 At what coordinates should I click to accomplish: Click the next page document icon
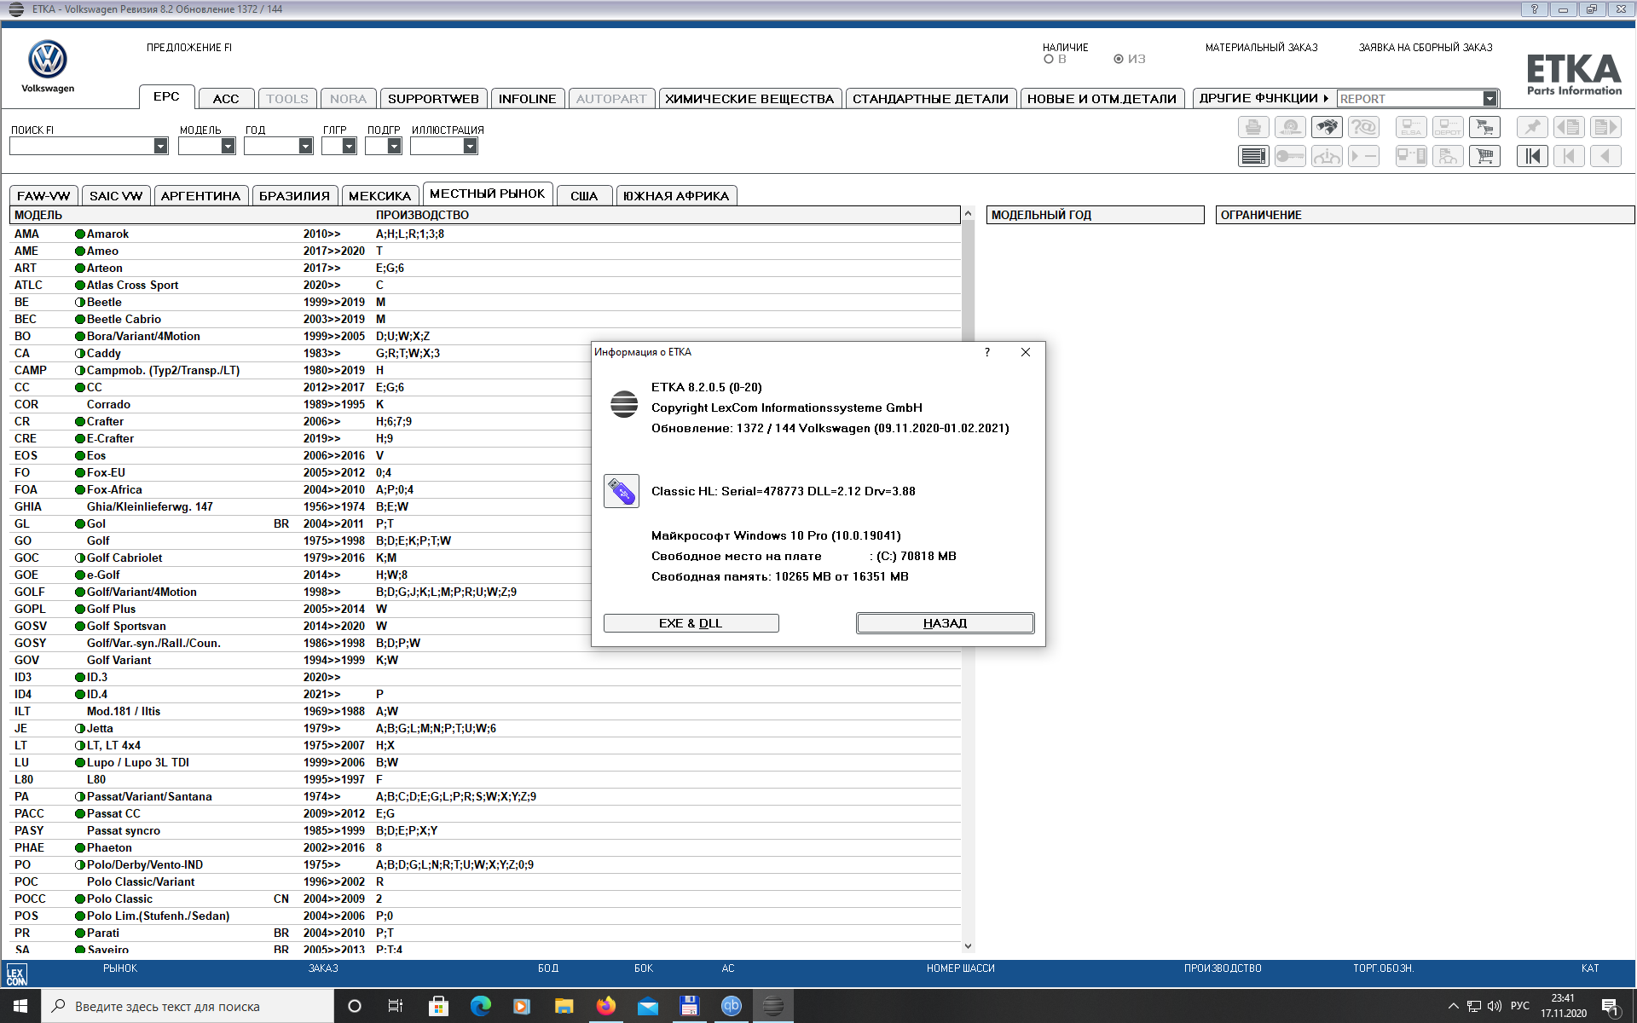(1605, 128)
